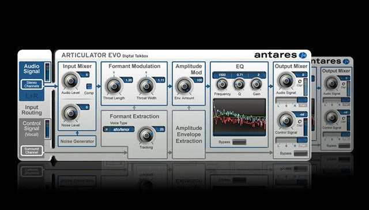Click the Throat Width value 1.11
This screenshot has width=369, height=210.
pyautogui.click(x=159, y=80)
